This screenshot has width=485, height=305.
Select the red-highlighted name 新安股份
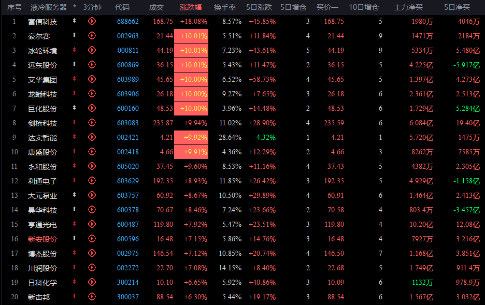point(42,239)
